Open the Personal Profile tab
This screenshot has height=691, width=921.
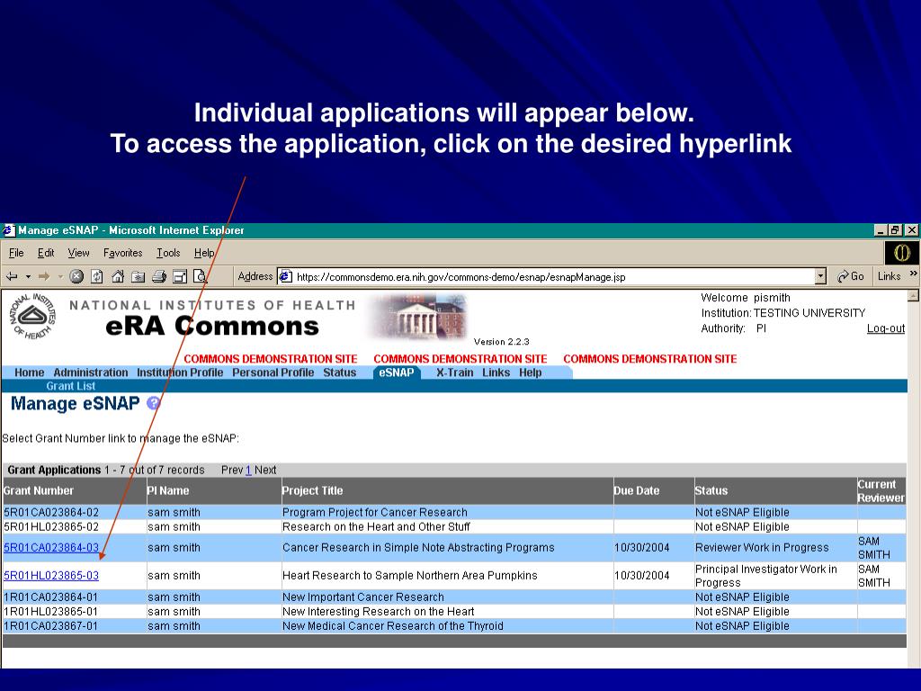coord(273,372)
